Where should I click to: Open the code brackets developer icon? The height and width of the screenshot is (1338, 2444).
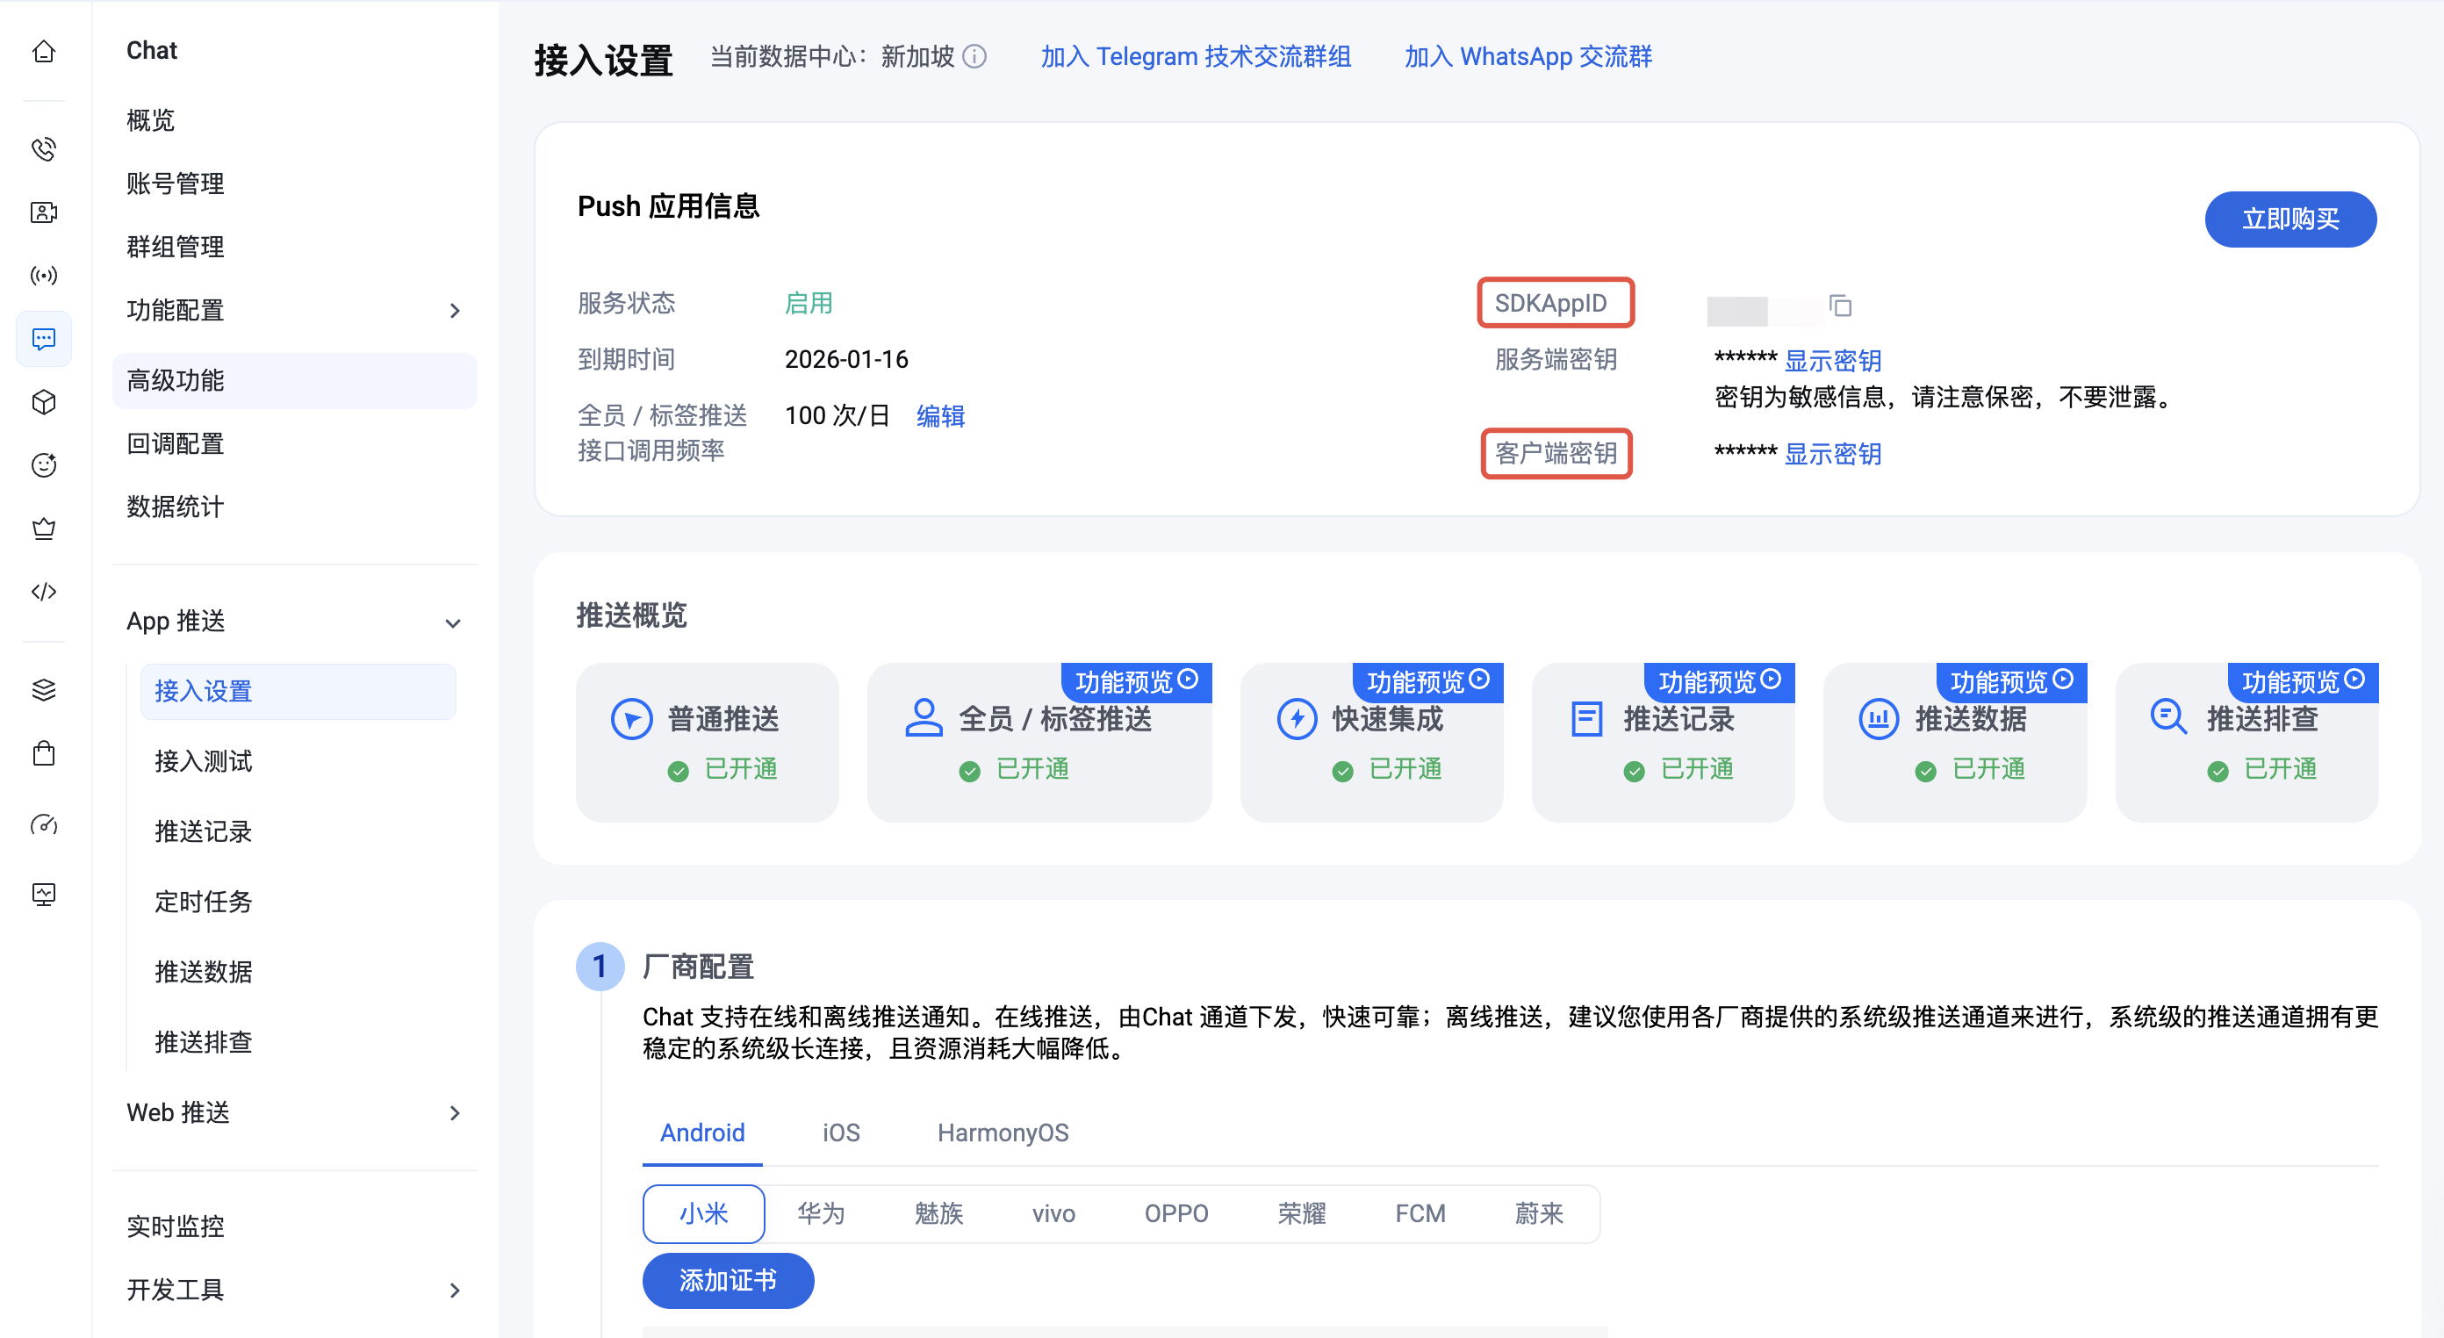[x=44, y=592]
